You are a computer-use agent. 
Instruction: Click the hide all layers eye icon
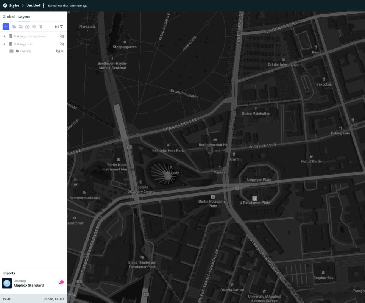click(34, 27)
